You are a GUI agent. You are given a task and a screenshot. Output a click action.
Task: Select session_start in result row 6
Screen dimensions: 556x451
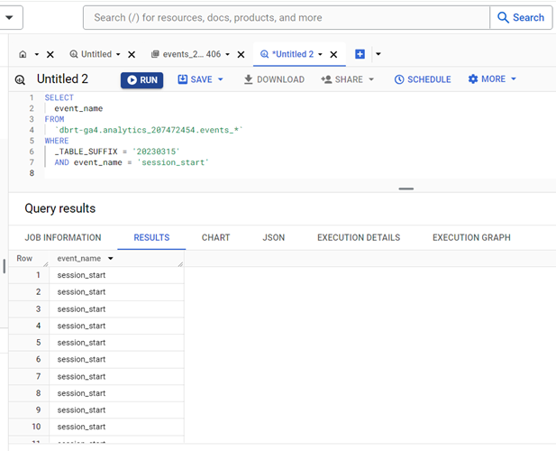click(x=82, y=360)
